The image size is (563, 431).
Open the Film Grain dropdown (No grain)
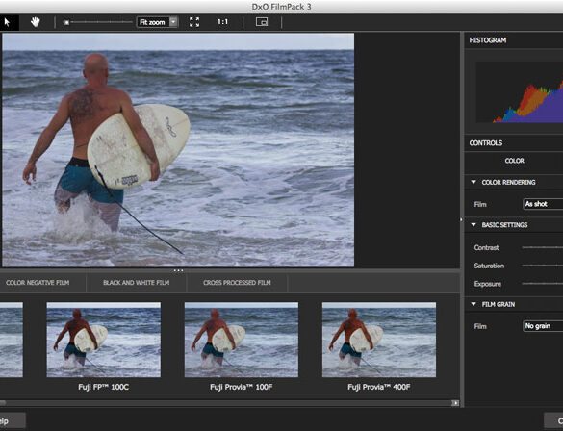tap(543, 326)
